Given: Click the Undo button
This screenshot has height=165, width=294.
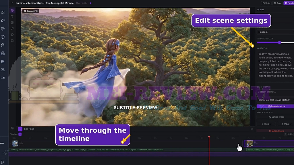Looking at the screenshot, I should (266, 3).
